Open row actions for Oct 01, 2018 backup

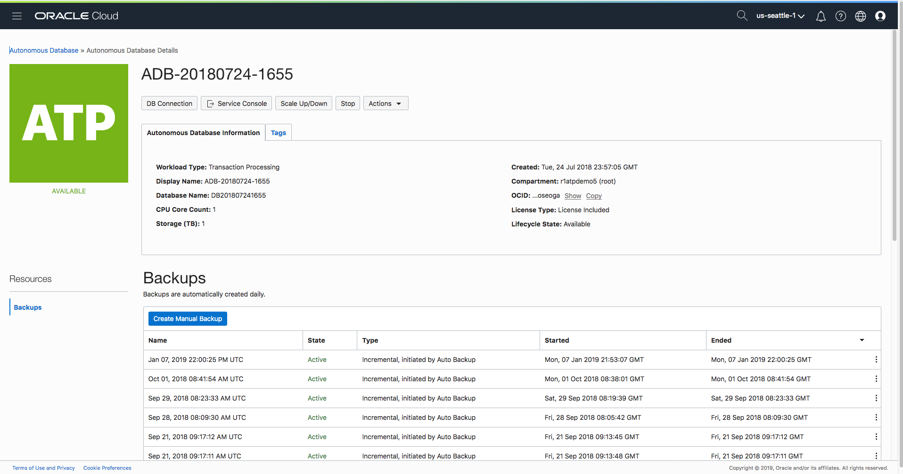pos(876,379)
